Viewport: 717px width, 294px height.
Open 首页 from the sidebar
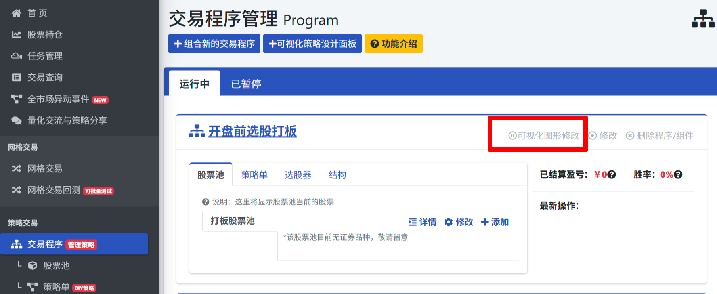point(37,13)
